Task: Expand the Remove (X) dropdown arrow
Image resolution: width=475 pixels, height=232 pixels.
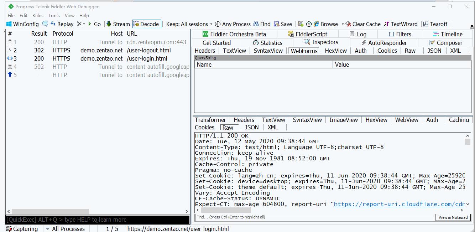Action: pyautogui.click(x=84, y=24)
